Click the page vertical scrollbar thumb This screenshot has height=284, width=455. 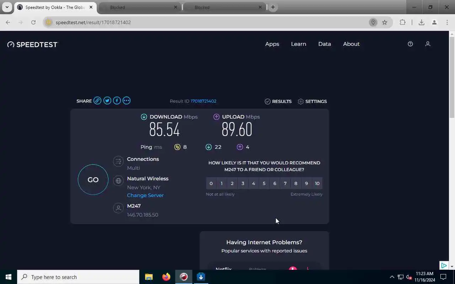click(452, 77)
